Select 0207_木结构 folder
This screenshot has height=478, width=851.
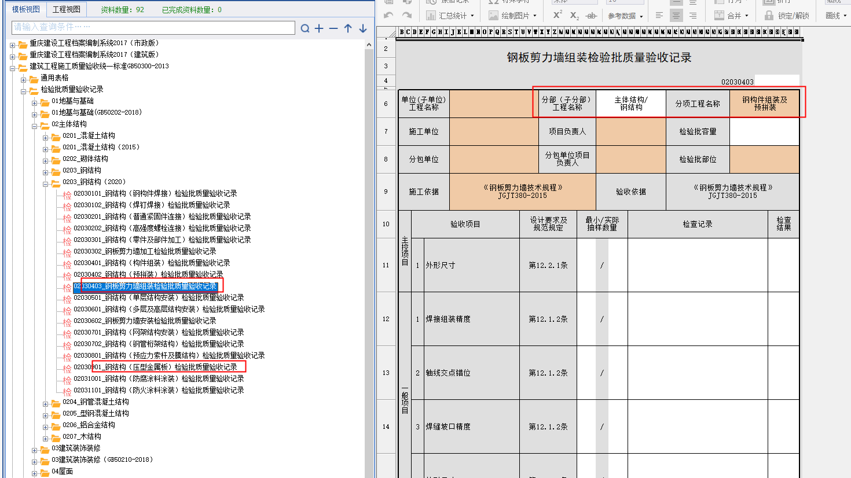(82, 436)
